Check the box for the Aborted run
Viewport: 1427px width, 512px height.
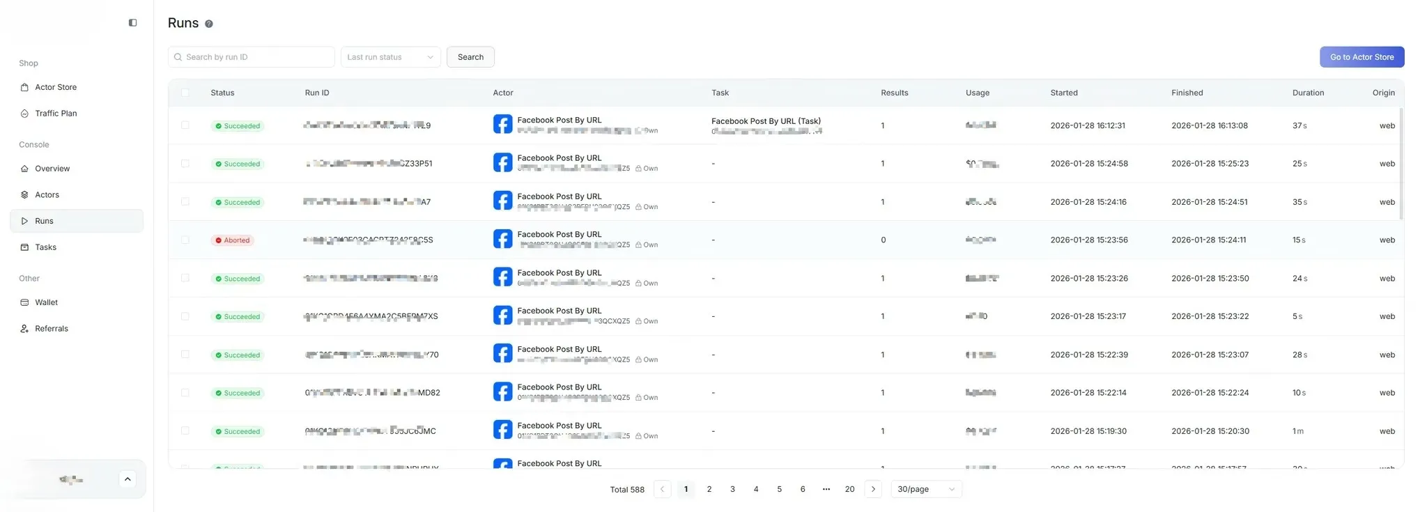[x=185, y=240]
